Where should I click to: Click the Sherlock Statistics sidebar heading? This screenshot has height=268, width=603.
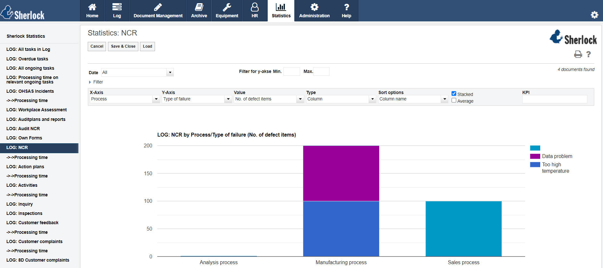point(26,36)
